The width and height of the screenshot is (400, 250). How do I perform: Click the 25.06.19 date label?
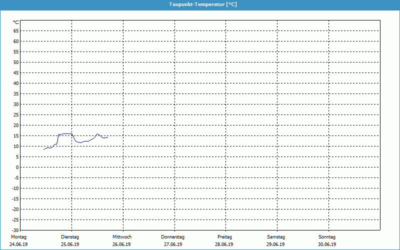click(x=70, y=244)
